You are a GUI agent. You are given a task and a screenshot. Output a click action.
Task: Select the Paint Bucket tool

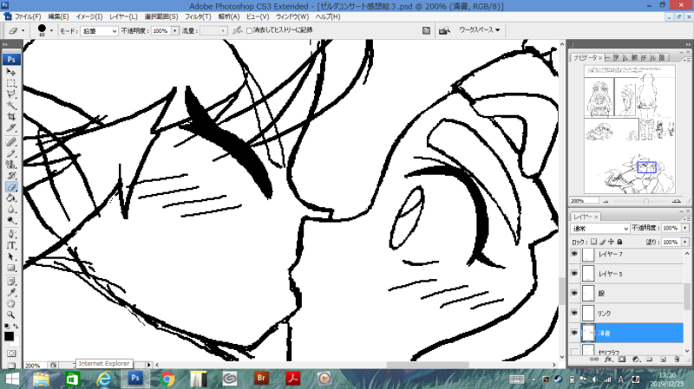11,198
